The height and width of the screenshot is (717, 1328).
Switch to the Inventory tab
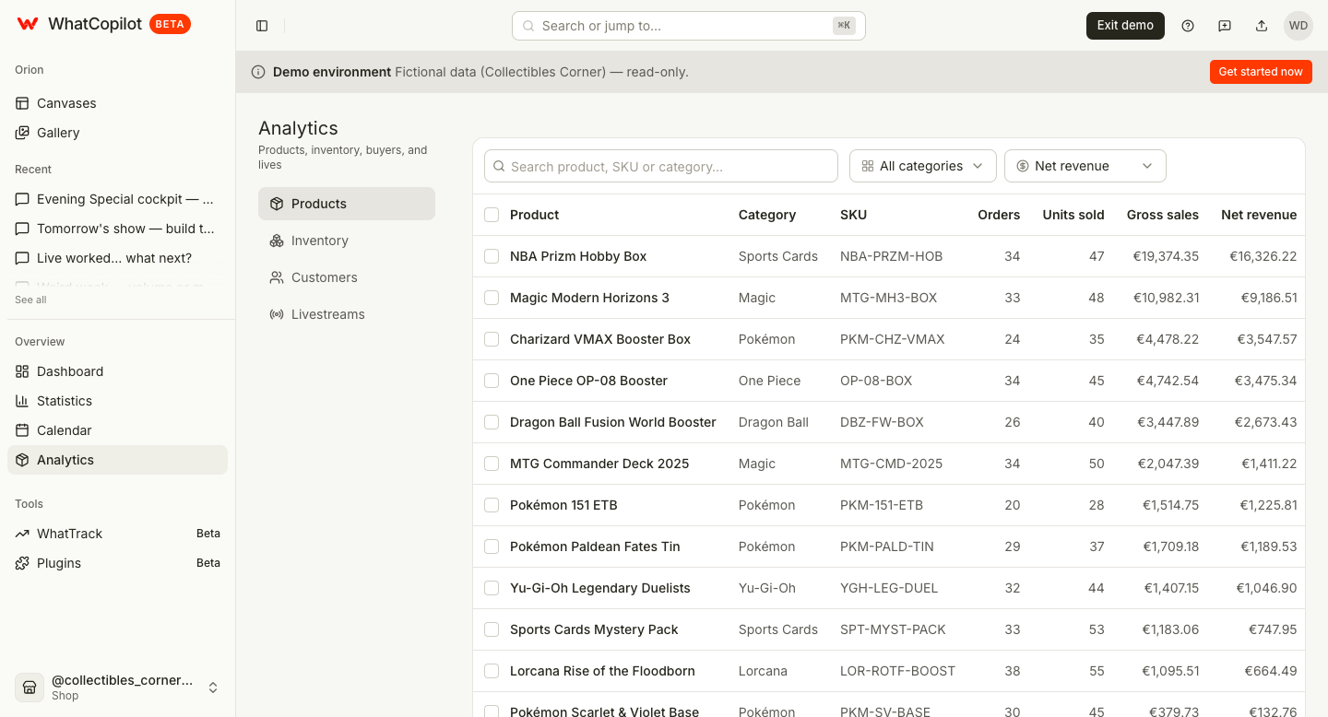pyautogui.click(x=347, y=241)
